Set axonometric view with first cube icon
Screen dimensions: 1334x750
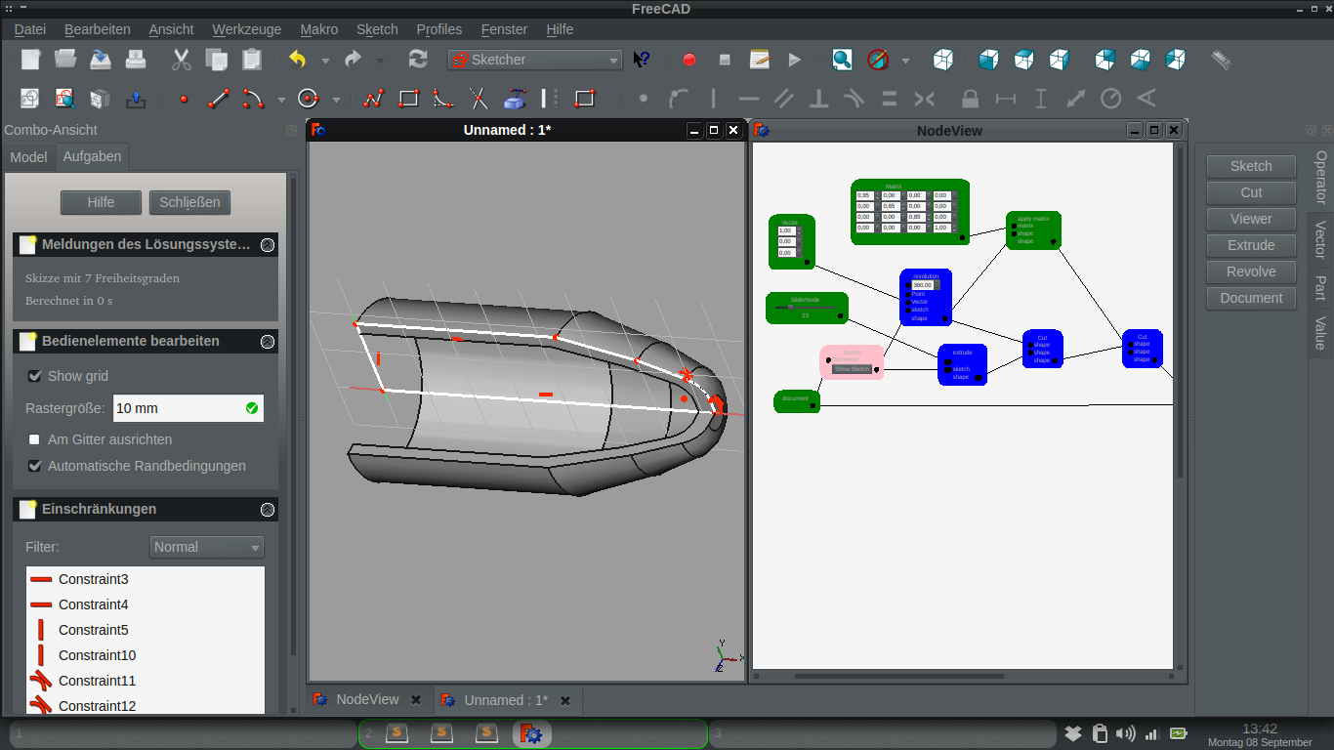(x=942, y=60)
